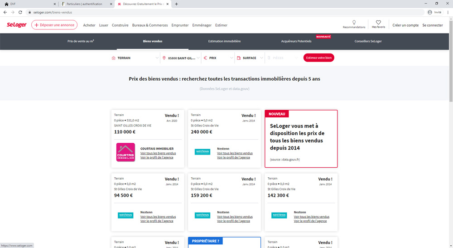
Task: Open a new browser tab
Action: pos(177,4)
